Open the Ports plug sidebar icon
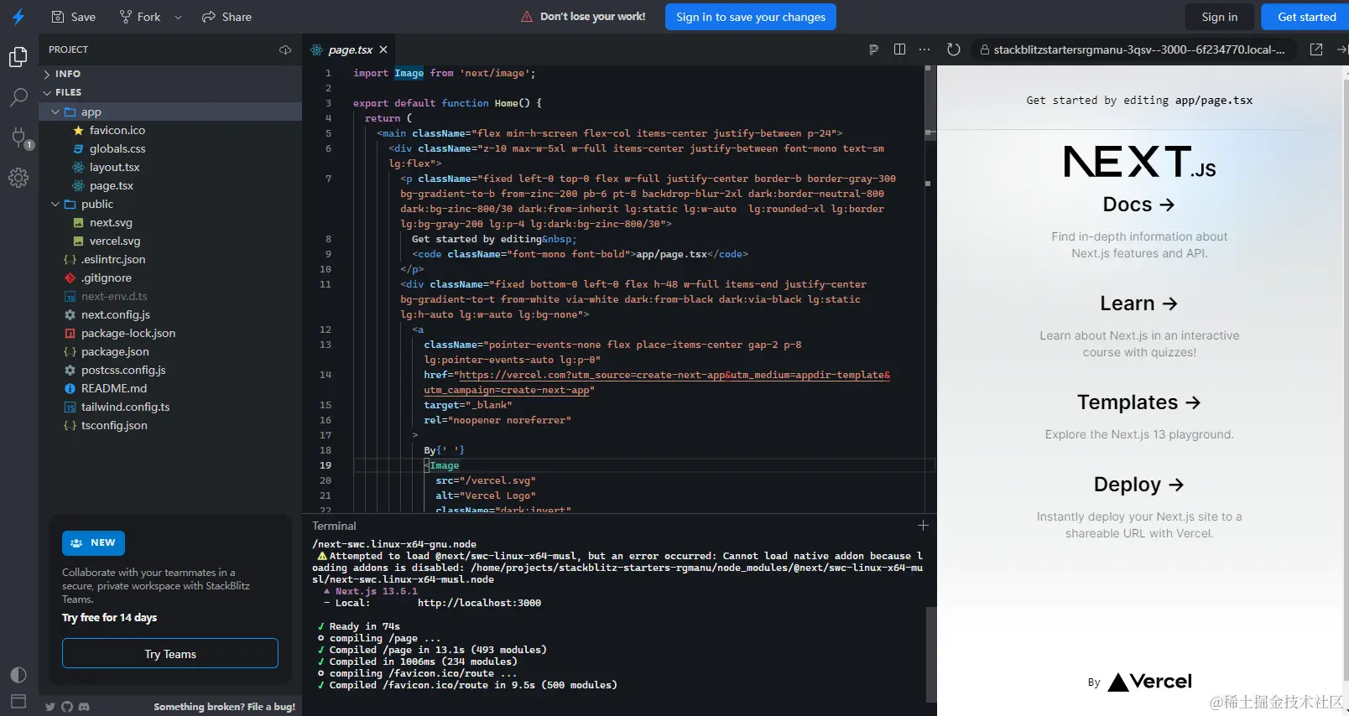The height and width of the screenshot is (716, 1349). (18, 137)
